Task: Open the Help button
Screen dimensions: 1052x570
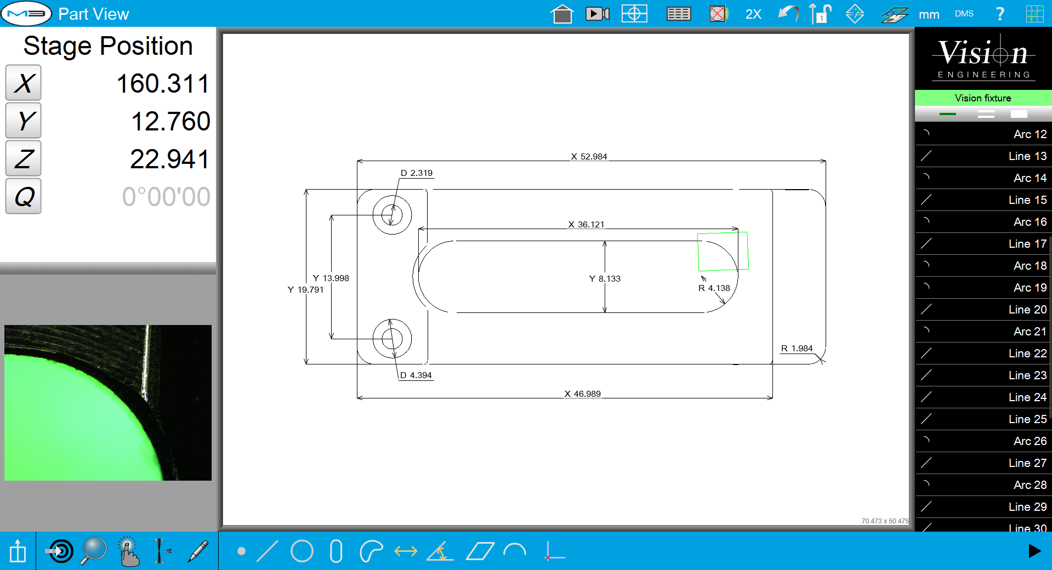Action: pyautogui.click(x=1000, y=13)
